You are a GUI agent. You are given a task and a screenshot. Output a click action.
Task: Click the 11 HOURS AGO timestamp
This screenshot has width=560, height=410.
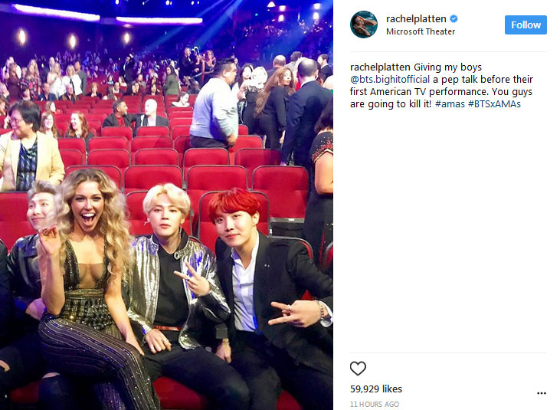[x=375, y=405]
